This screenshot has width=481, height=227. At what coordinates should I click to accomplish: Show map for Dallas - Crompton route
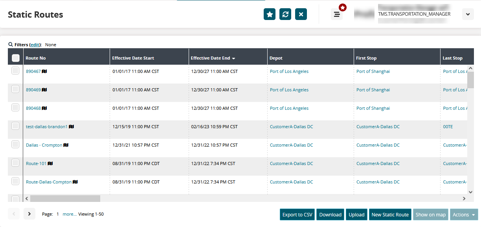(x=66, y=145)
